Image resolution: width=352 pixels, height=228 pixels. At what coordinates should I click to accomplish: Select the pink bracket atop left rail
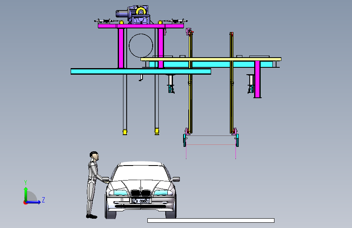click(x=189, y=32)
